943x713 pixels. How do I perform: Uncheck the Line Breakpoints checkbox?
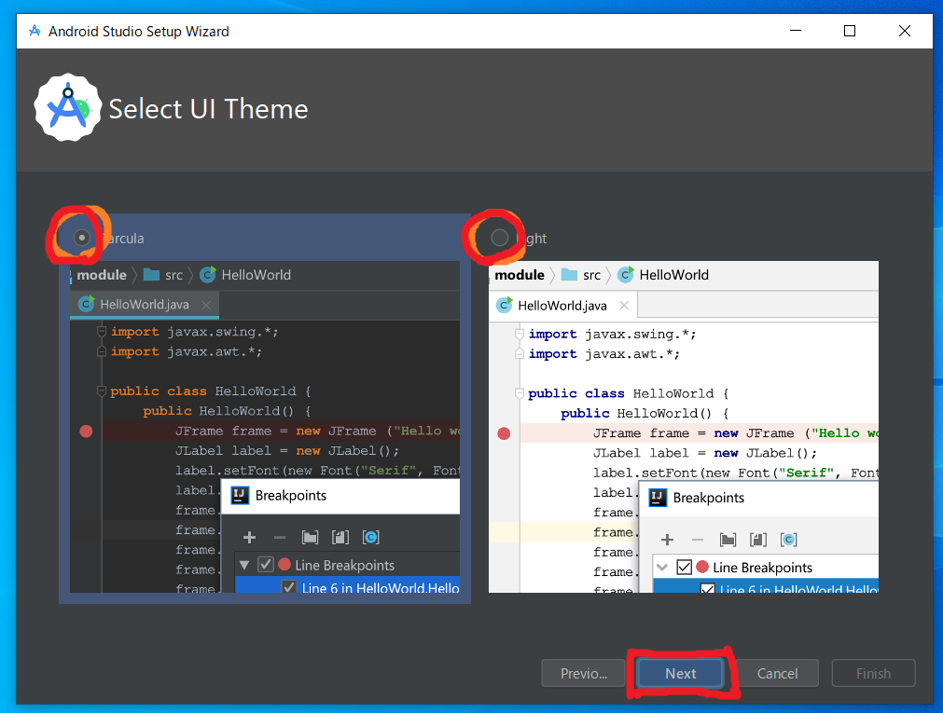[x=267, y=565]
